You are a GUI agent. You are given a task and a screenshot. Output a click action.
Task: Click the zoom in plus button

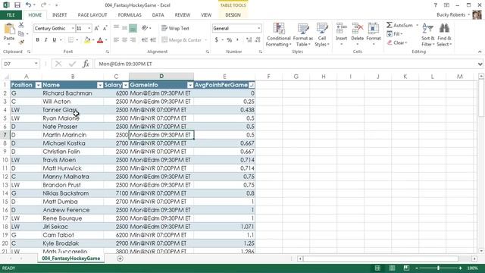tap(460, 268)
